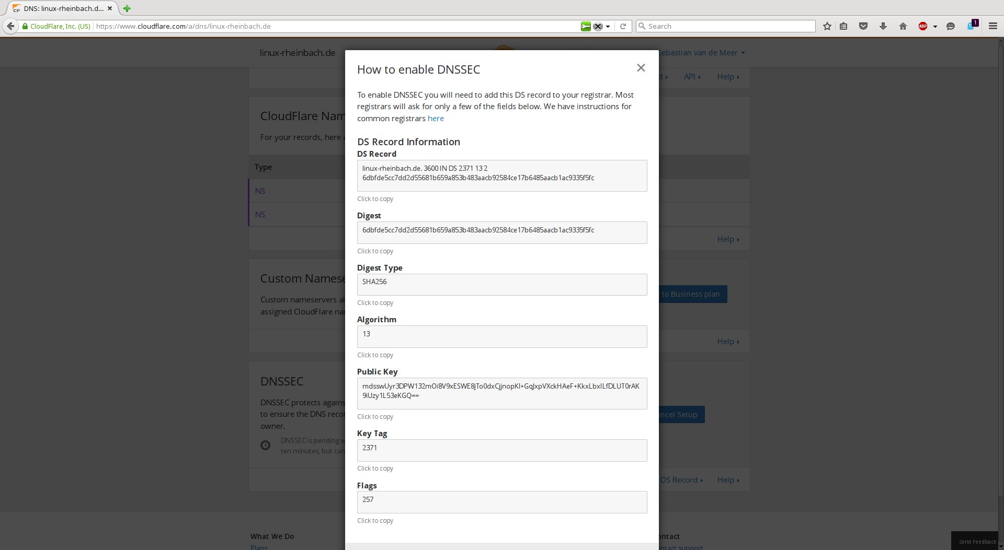The image size is (1004, 550).
Task: Click the Plans footer link
Action: (259, 547)
